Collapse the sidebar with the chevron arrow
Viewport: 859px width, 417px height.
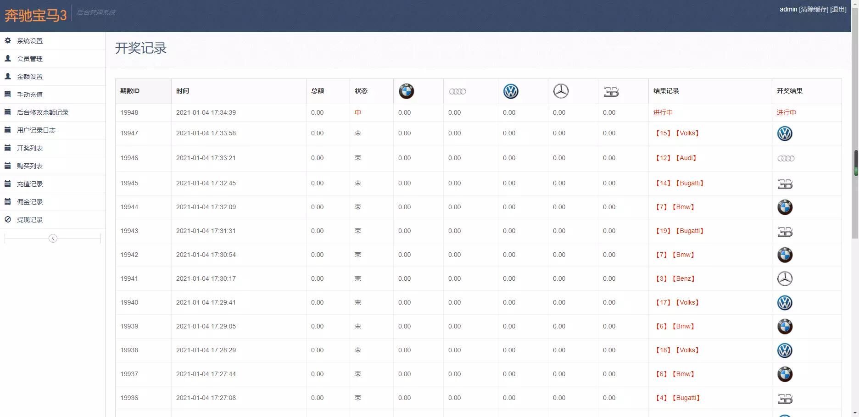point(53,238)
